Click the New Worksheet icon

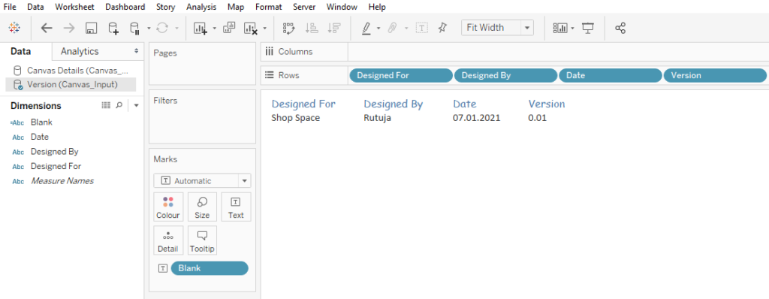coord(200,29)
